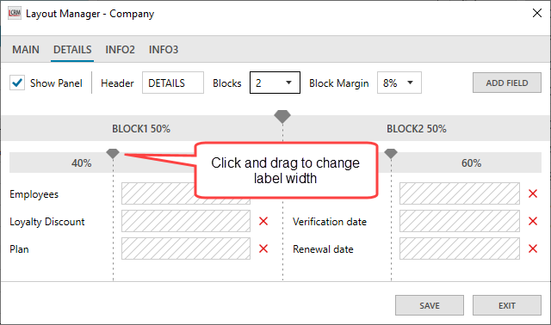Click the 40% width value in BLOCK1
This screenshot has height=325, width=551.
pyautogui.click(x=81, y=162)
